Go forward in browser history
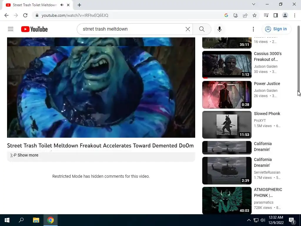The width and height of the screenshot is (301, 226). (x=16, y=15)
